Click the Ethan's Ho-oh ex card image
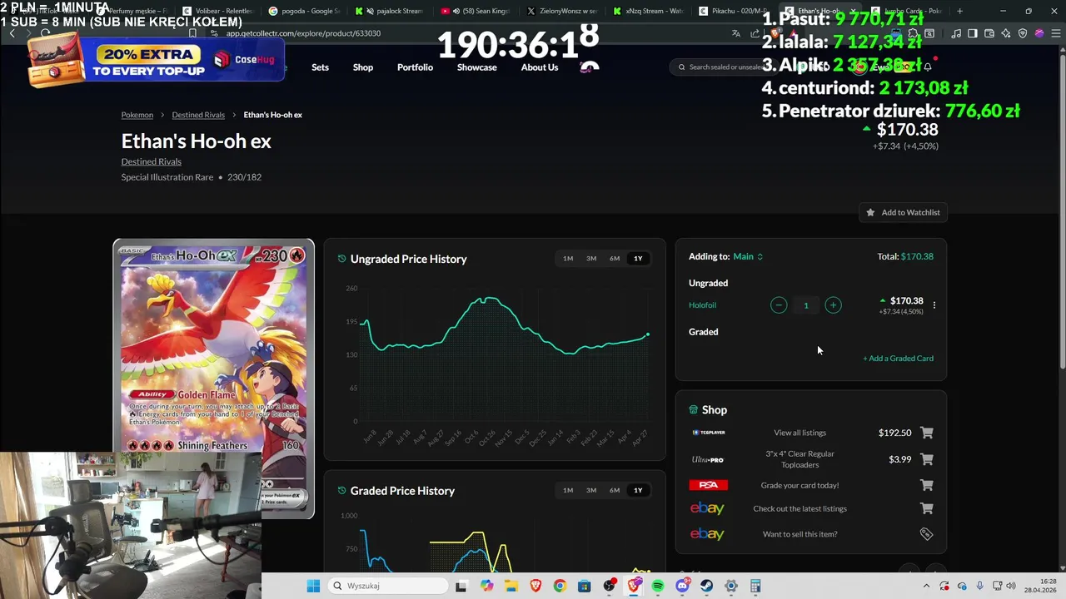1066x599 pixels. [214, 379]
